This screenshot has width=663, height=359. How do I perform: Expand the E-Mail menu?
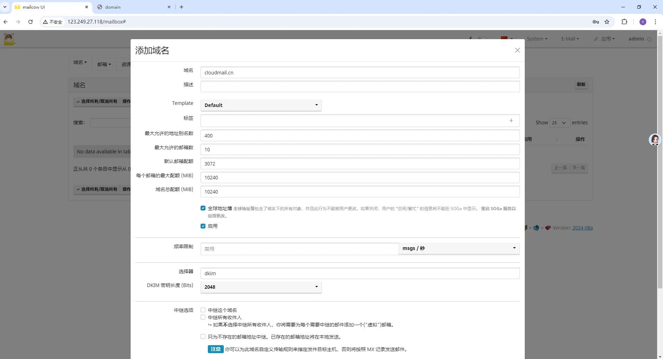(570, 39)
